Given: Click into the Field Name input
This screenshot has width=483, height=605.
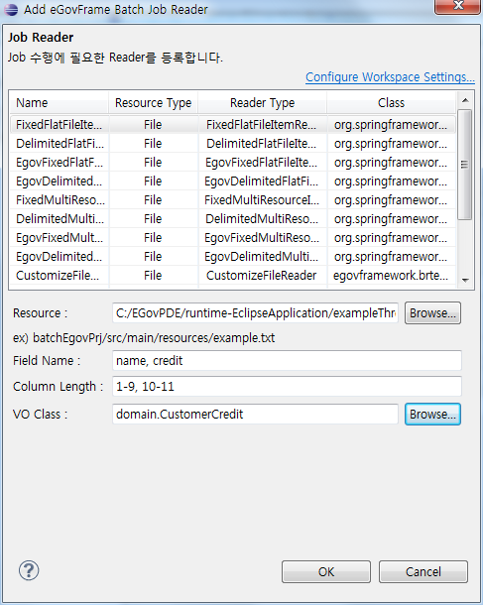Looking at the screenshot, I should coord(287,361).
